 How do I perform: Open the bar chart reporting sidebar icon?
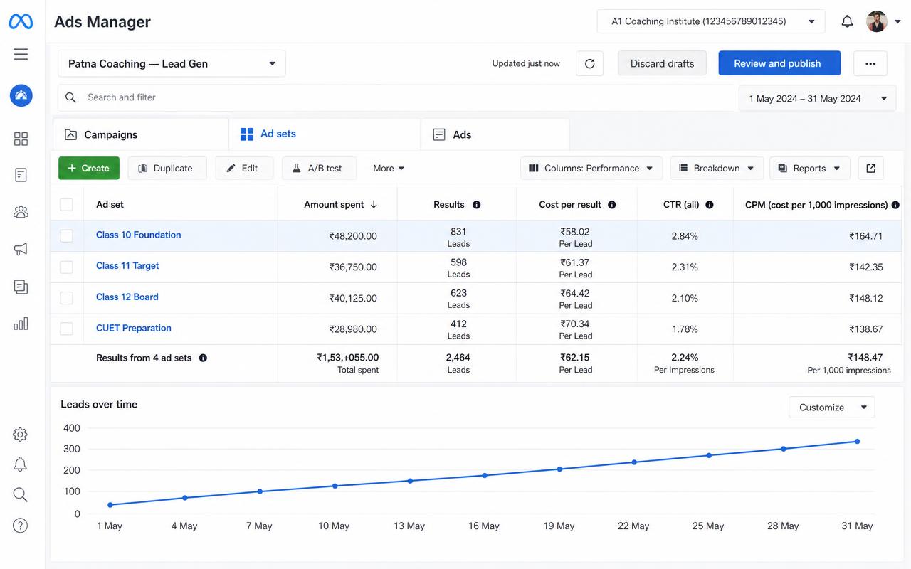tap(21, 324)
